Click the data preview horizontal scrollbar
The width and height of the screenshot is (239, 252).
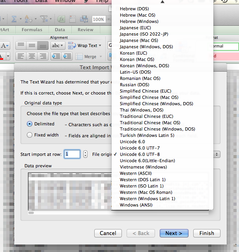click(31, 213)
